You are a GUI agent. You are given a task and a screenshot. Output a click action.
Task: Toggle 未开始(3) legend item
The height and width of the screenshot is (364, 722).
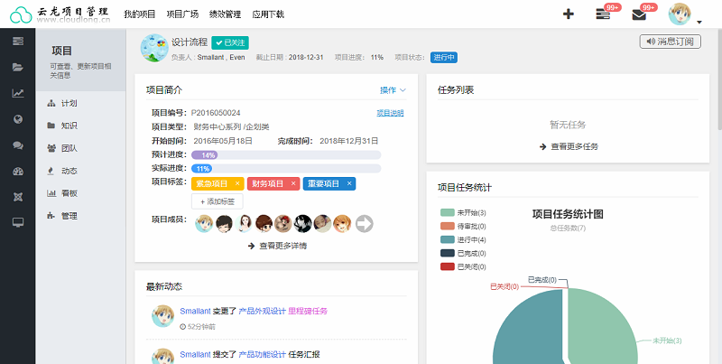463,213
